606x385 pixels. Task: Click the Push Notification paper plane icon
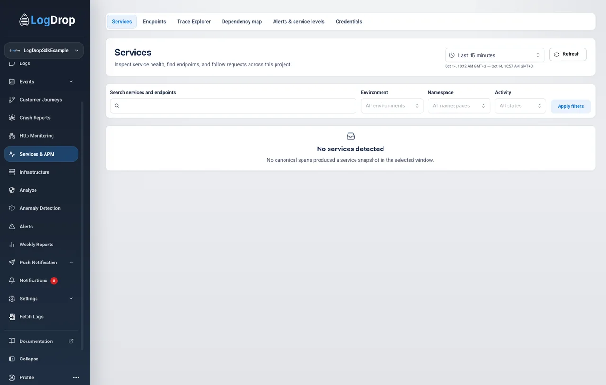coord(12,262)
